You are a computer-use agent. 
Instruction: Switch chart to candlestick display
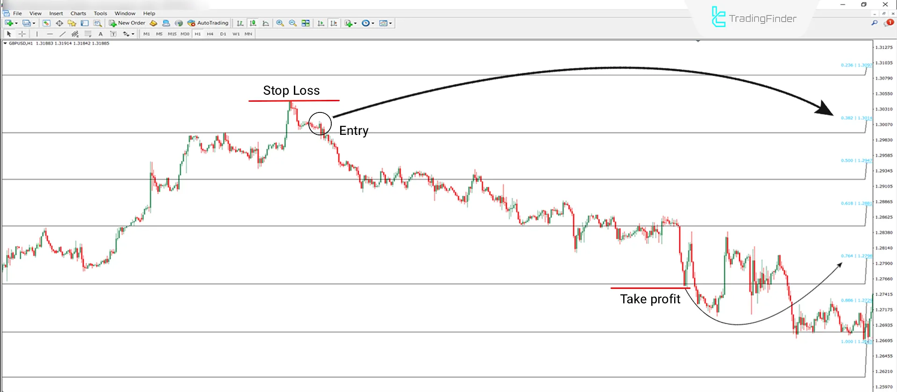[x=253, y=23]
